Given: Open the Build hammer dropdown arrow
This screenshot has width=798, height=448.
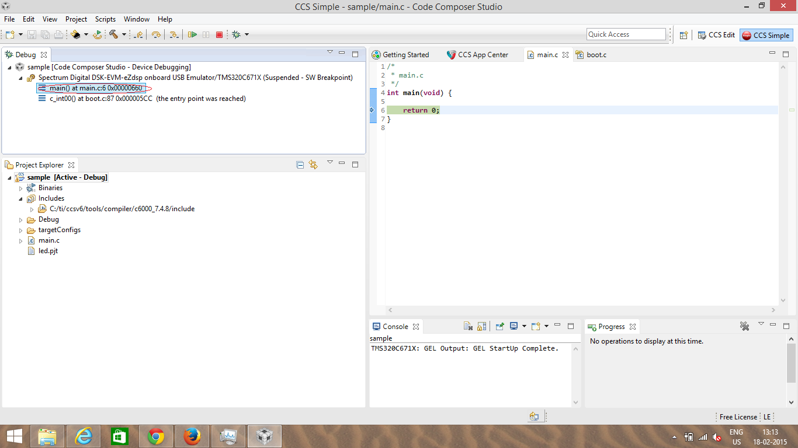Looking at the screenshot, I should click(x=124, y=35).
